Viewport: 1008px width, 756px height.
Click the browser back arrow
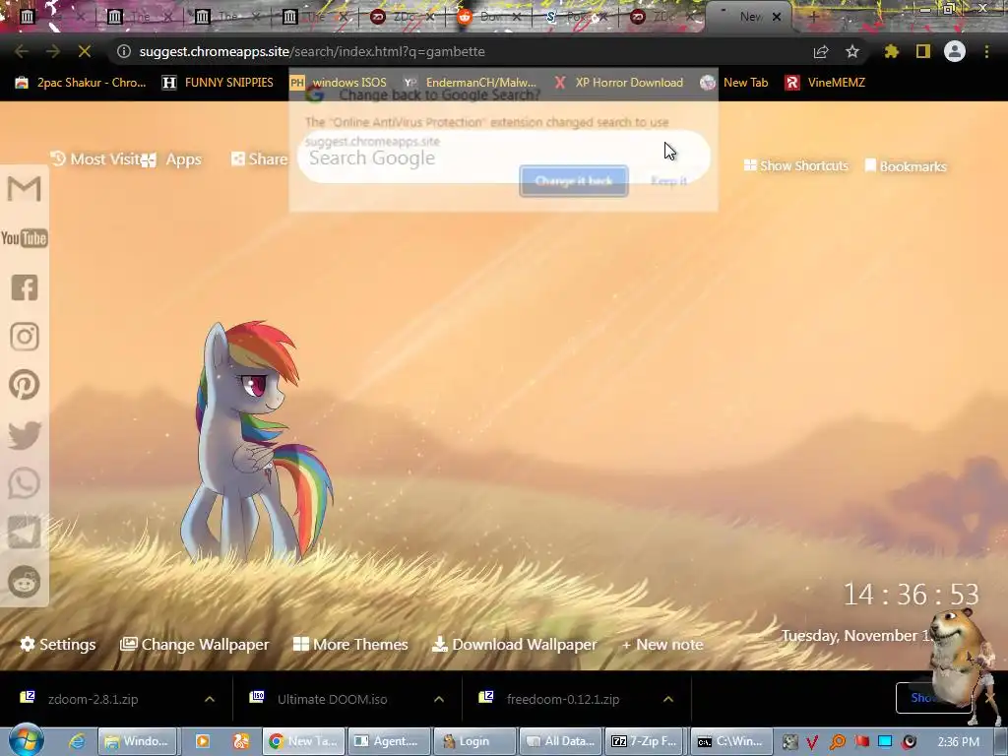tap(22, 51)
